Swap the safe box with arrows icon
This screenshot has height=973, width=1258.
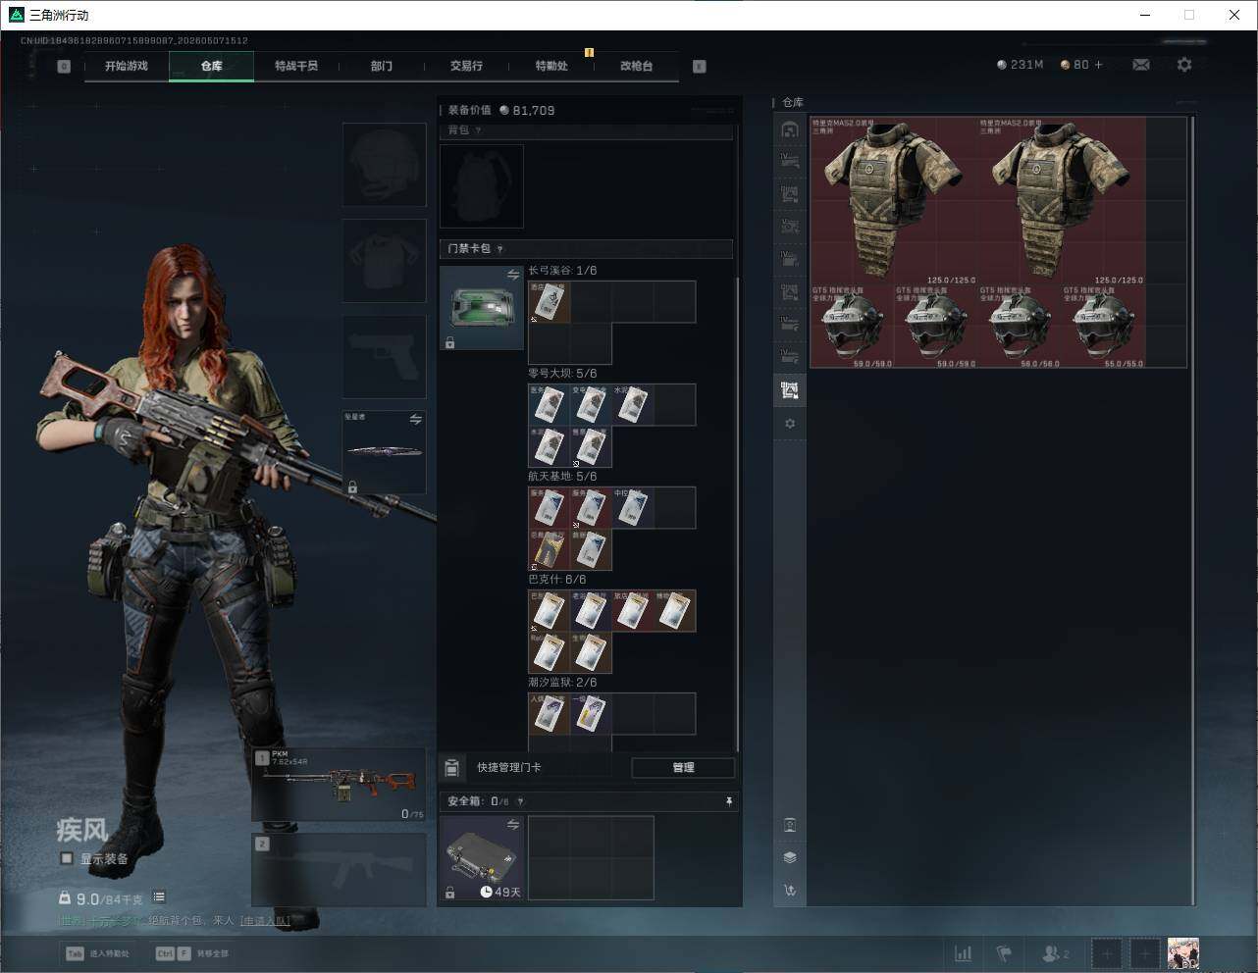click(x=513, y=826)
